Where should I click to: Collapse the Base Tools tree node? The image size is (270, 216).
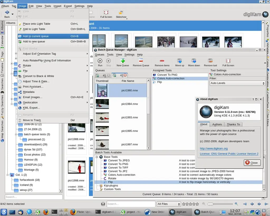(97, 157)
